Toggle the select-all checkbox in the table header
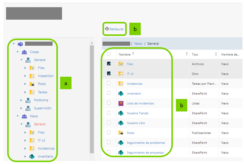The height and width of the screenshot is (164, 244). [109, 54]
